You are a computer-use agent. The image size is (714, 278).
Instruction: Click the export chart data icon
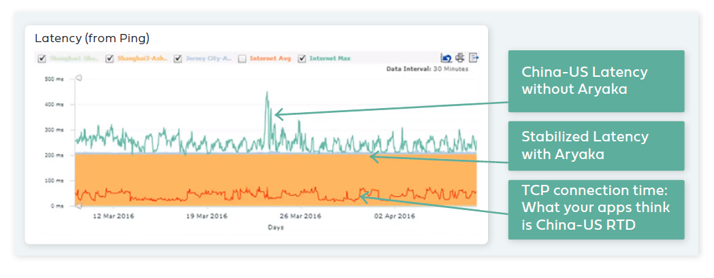(x=474, y=58)
